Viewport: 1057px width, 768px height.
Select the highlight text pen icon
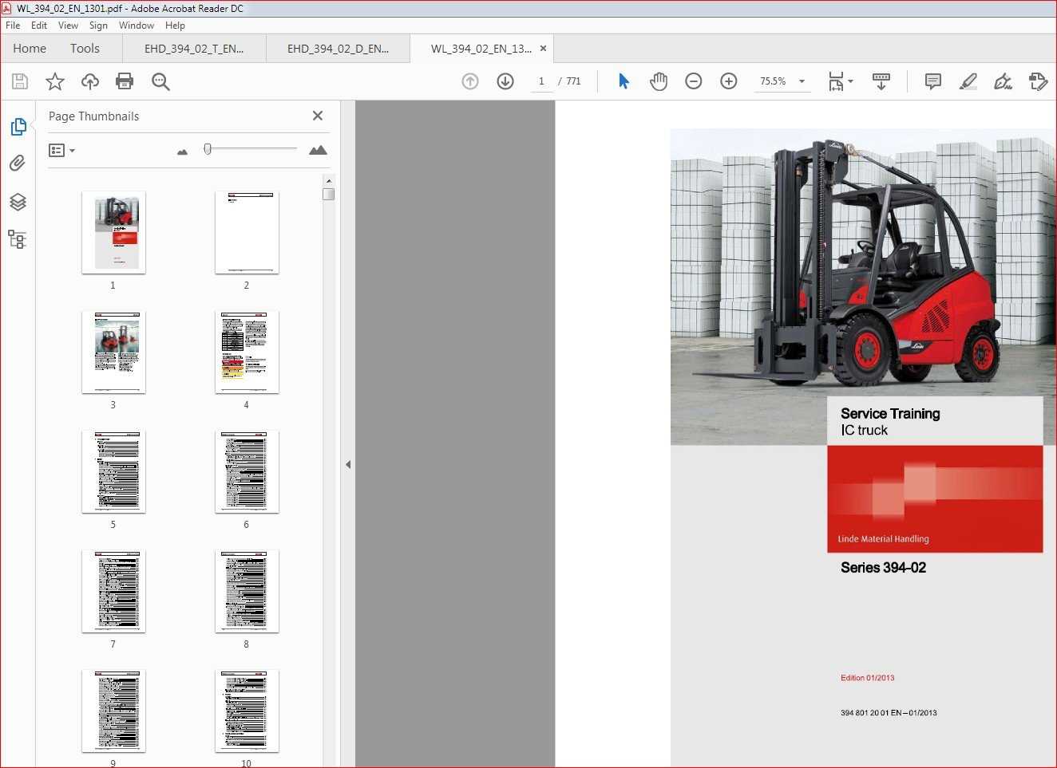tap(968, 81)
